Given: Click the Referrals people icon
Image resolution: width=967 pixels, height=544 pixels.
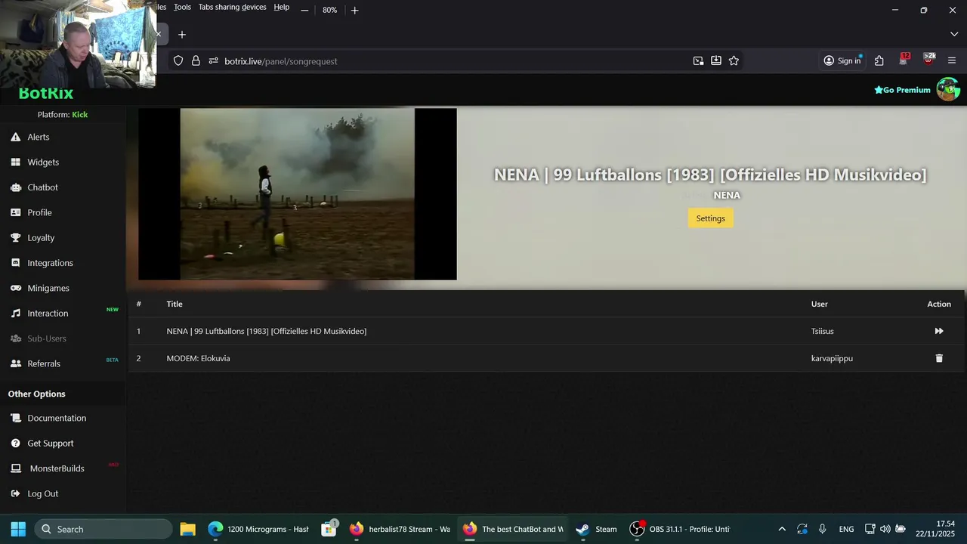Looking at the screenshot, I should 15,363.
